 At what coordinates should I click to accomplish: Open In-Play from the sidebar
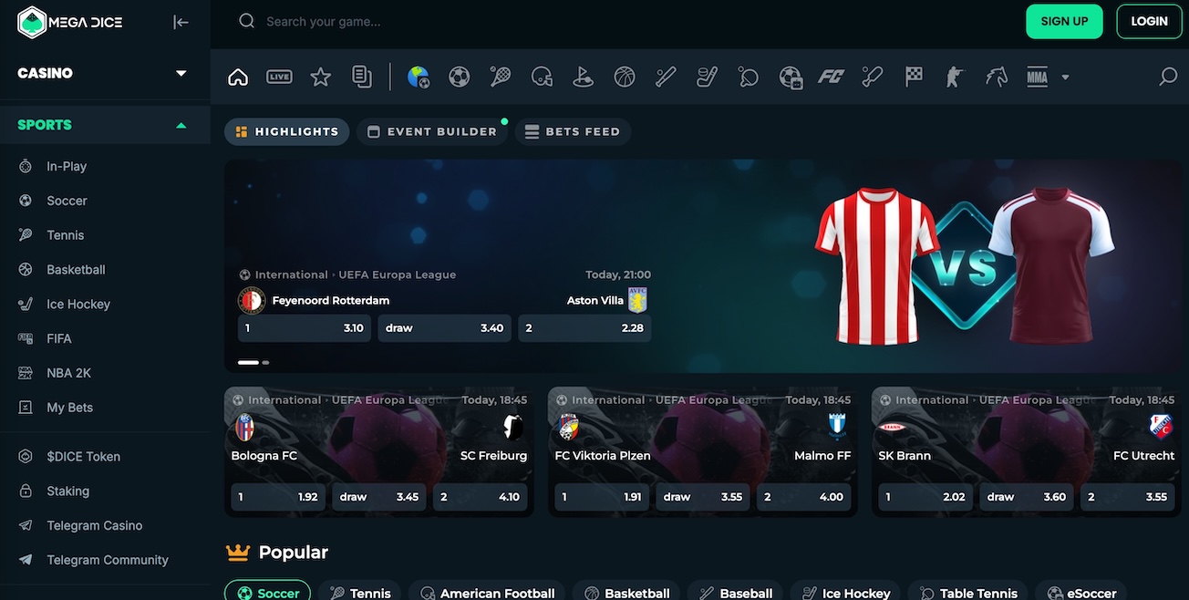pyautogui.click(x=67, y=166)
